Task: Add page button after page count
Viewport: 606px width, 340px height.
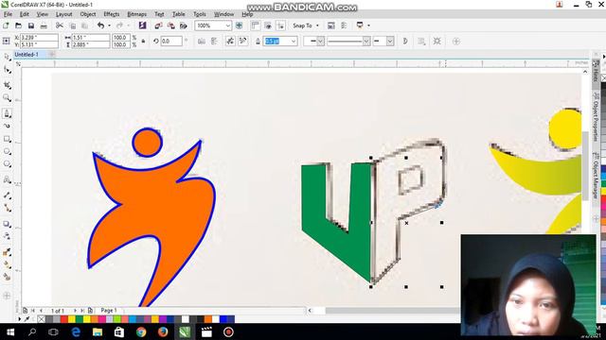Action: click(90, 311)
